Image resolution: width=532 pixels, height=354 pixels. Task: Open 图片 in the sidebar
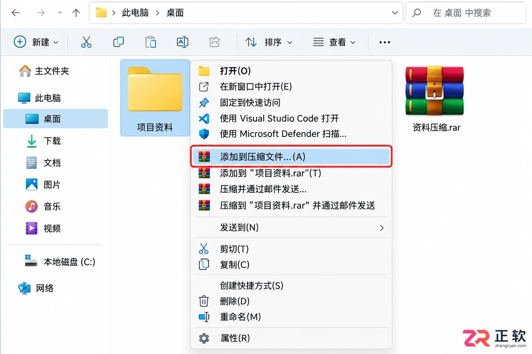55,184
